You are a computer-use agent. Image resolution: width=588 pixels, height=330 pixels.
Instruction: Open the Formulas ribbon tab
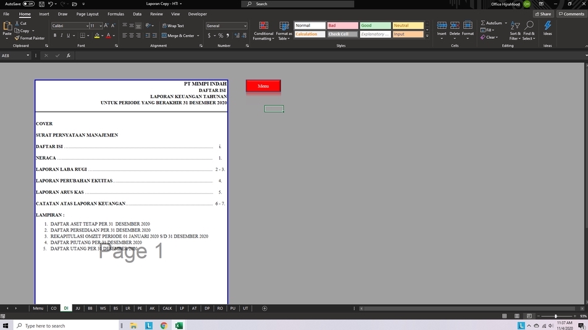pos(115,14)
